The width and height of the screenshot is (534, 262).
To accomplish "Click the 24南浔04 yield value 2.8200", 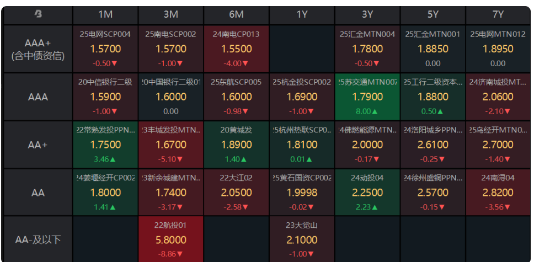I will click(498, 193).
